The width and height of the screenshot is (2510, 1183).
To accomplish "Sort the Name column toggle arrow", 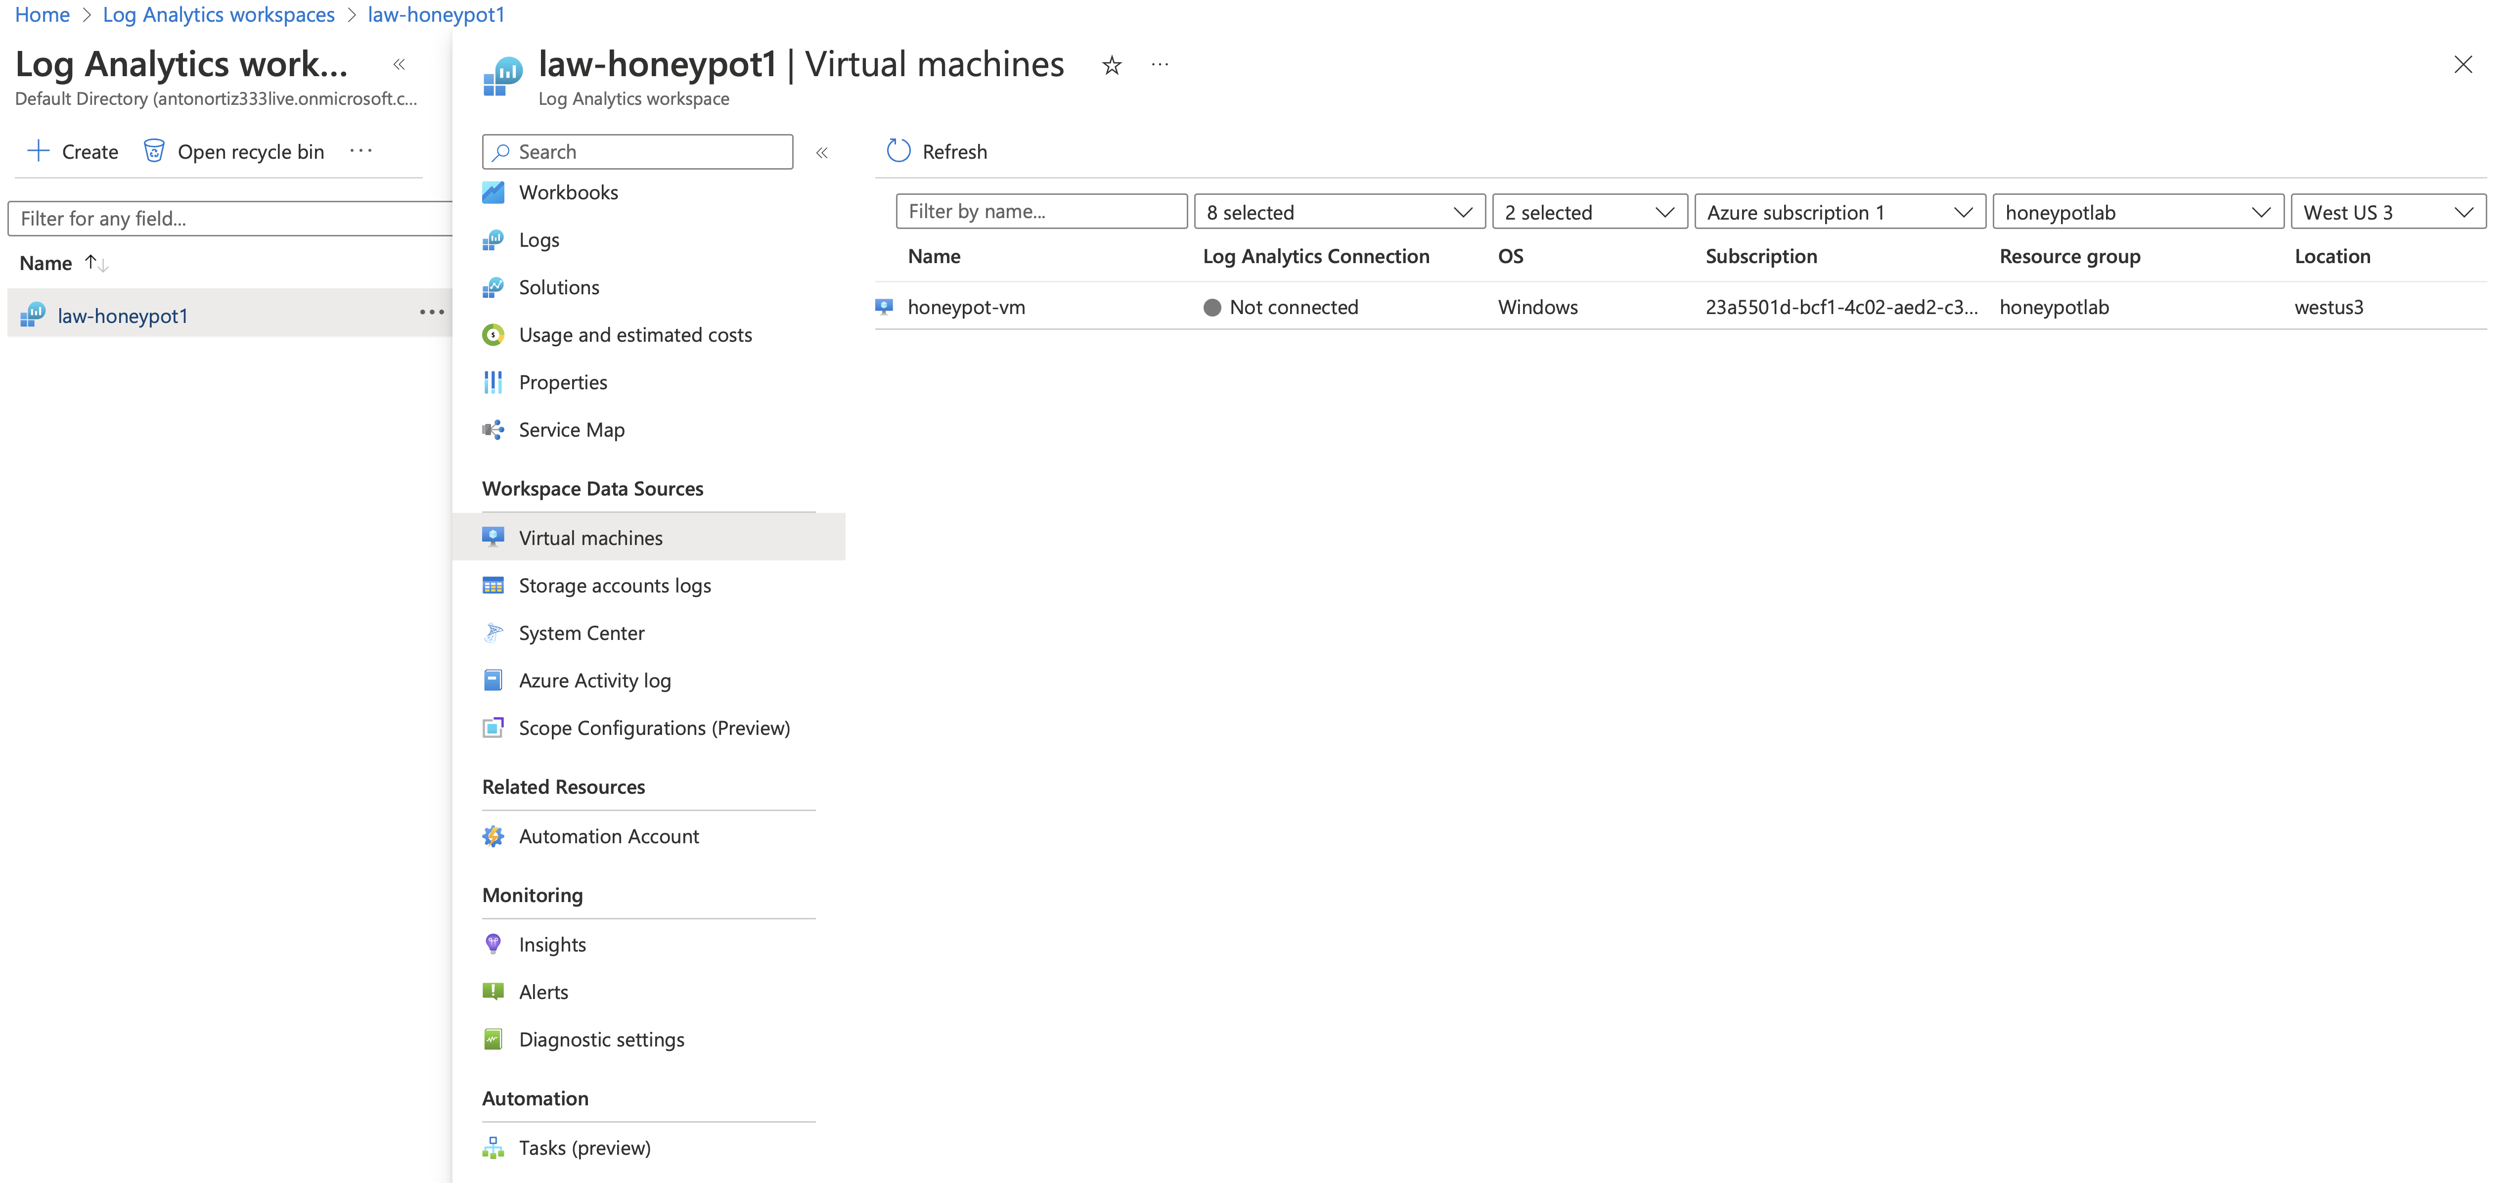I will pyautogui.click(x=94, y=262).
